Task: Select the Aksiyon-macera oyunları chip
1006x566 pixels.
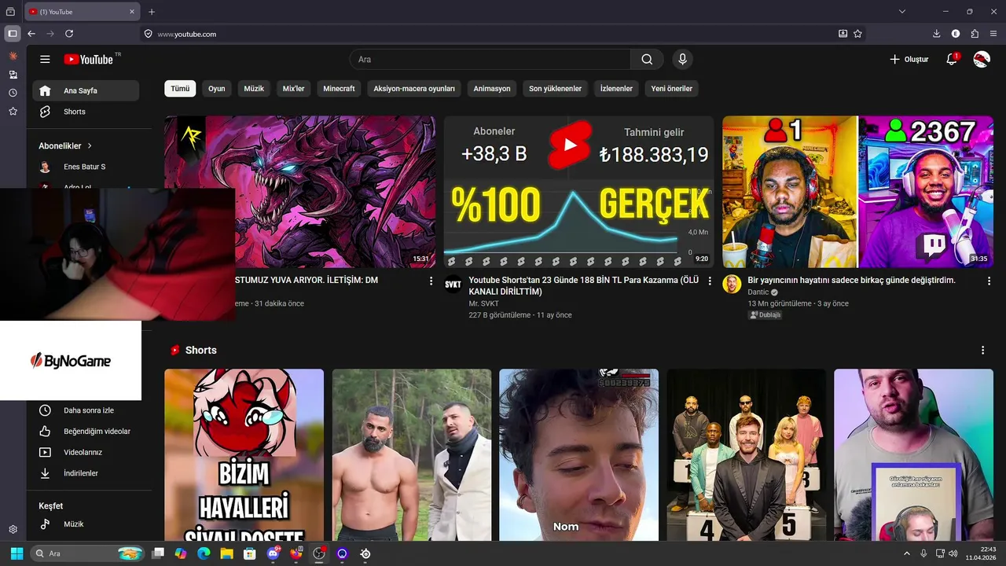Action: pyautogui.click(x=414, y=89)
